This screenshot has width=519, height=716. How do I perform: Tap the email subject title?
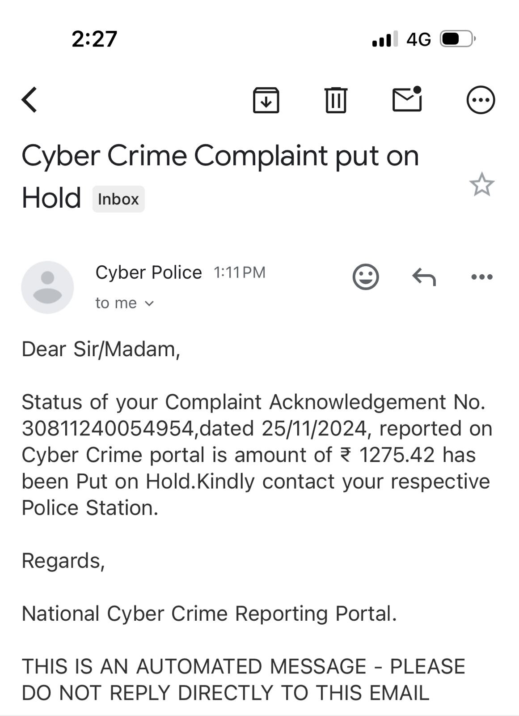click(x=220, y=156)
